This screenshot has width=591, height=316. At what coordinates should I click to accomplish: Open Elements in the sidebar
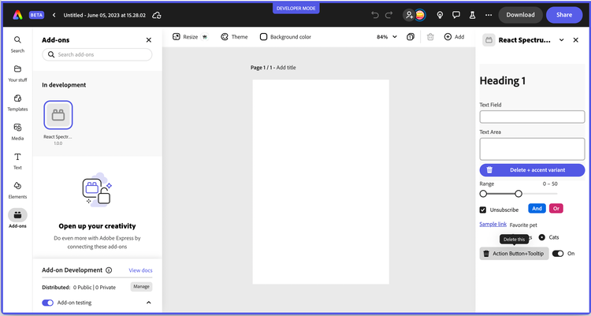tap(17, 190)
